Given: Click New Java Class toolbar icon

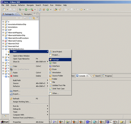Looking at the screenshot, I should click(x=48, y=10).
